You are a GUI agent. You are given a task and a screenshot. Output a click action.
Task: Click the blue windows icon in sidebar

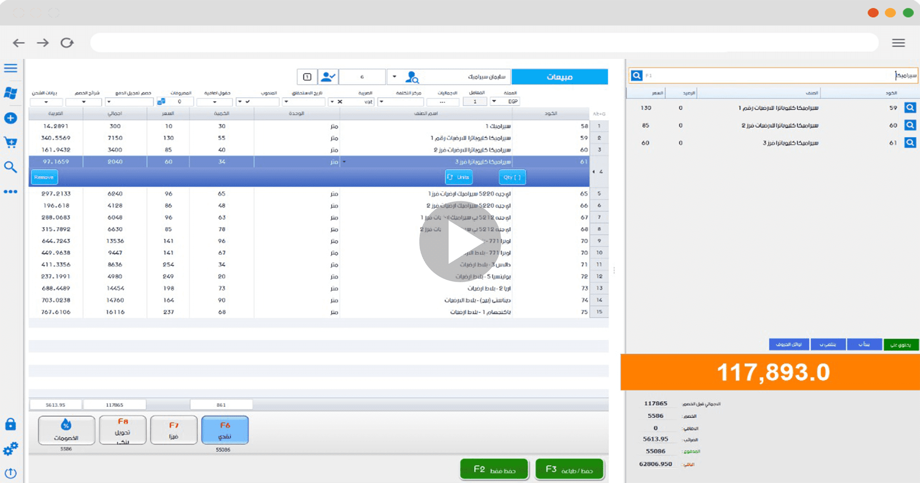tap(11, 93)
